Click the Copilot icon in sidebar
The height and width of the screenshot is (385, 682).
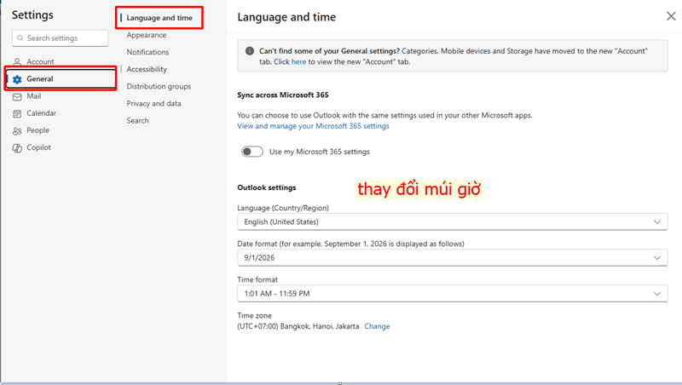17,147
